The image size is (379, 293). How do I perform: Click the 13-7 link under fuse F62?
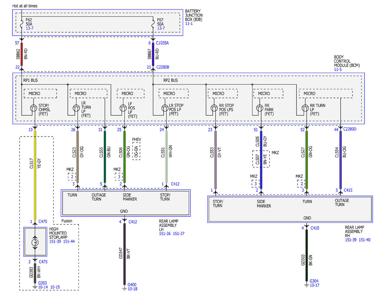[29, 28]
